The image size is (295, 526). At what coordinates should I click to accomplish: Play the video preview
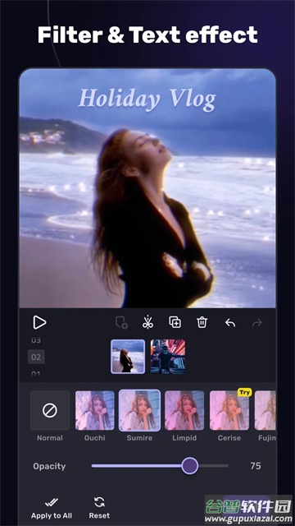[39, 322]
